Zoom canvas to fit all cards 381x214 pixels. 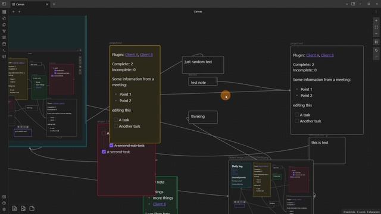376,42
